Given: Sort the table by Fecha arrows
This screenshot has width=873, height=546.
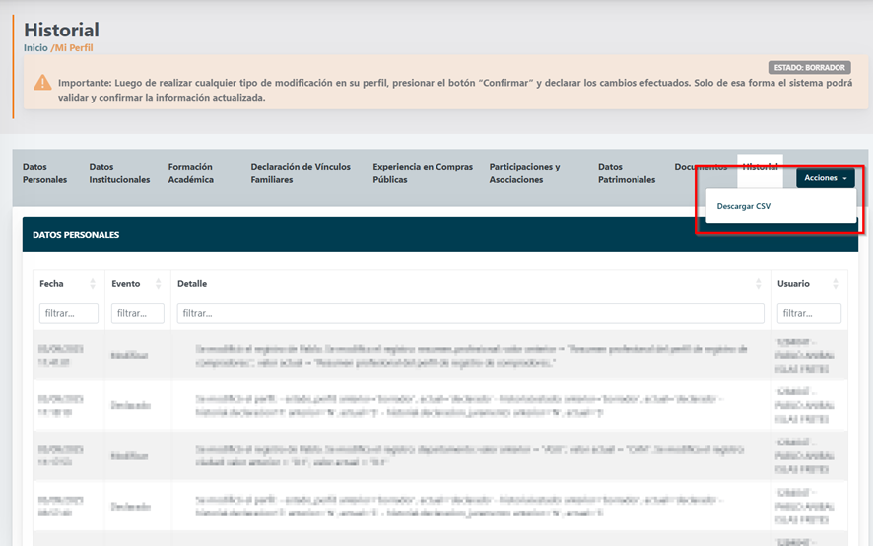Looking at the screenshot, I should (93, 284).
